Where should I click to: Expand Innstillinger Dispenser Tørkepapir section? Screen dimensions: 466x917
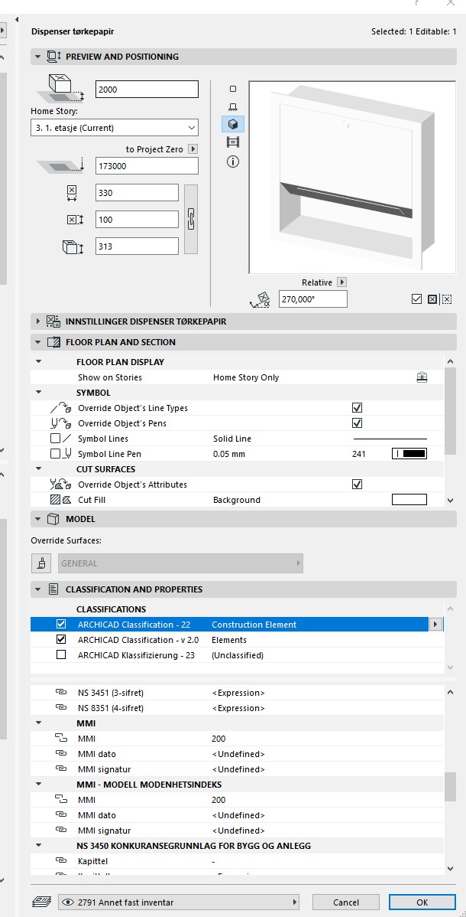38,321
